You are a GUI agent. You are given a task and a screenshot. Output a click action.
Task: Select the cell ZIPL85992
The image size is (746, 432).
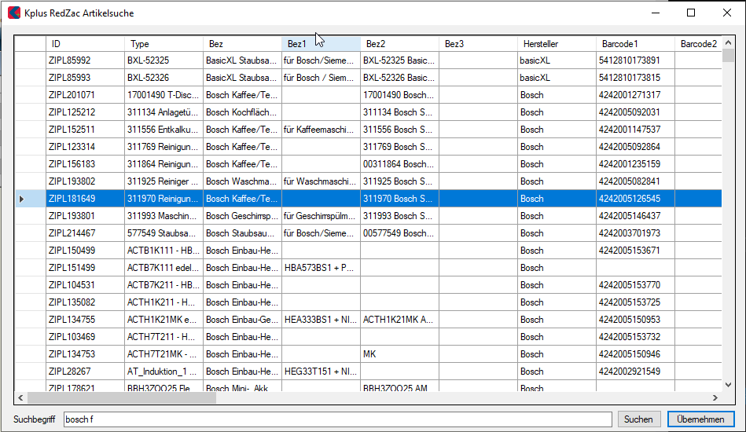pyautogui.click(x=85, y=60)
